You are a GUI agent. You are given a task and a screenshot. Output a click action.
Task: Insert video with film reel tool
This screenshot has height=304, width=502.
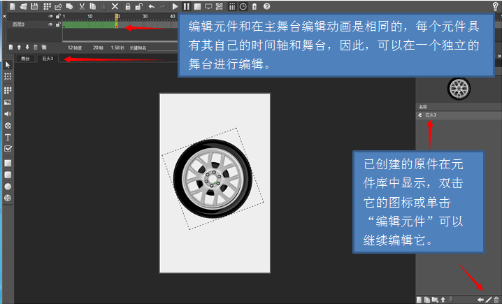tap(8, 125)
